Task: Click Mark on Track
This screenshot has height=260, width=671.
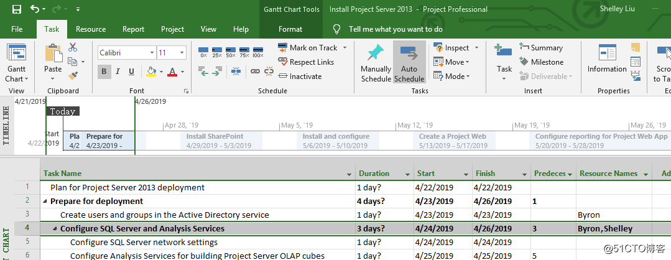Action: pos(308,47)
